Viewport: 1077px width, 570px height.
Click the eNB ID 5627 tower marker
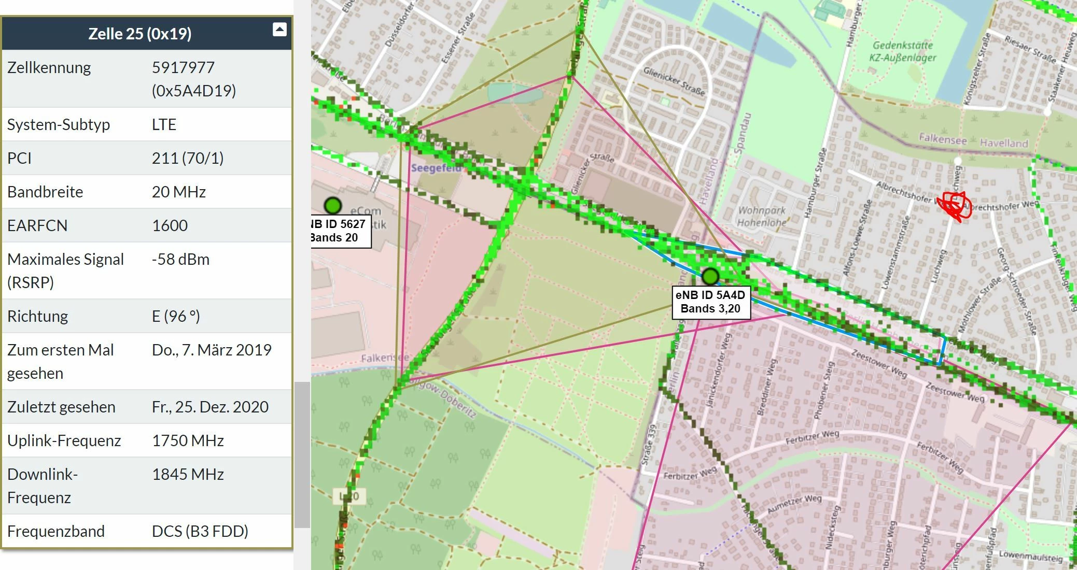point(332,206)
